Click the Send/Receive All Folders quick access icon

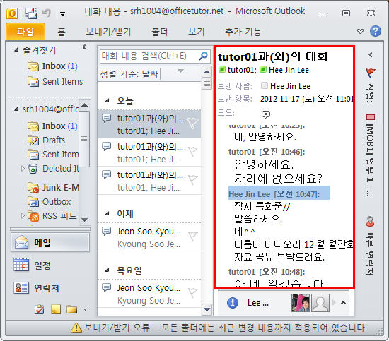[31, 13]
